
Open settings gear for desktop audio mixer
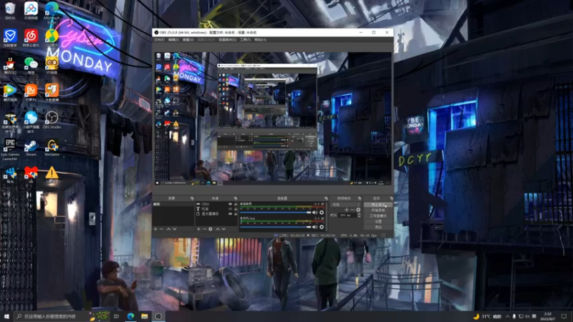coord(322,213)
